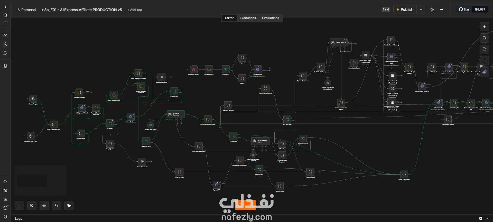Open the personal user icon in sidebar
Image resolution: width=493 pixels, height=222 pixels.
pos(5,44)
